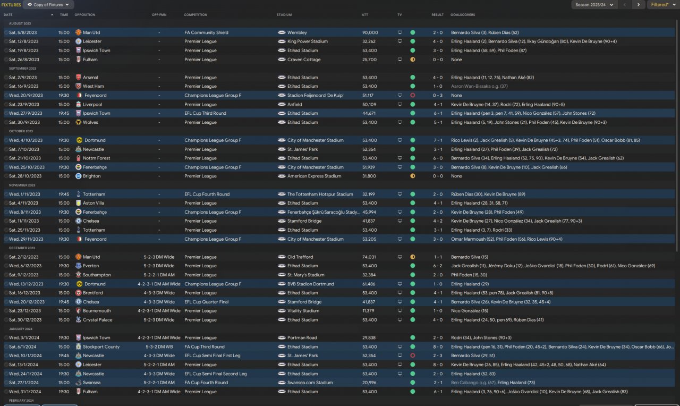Click the Aston Villa club badge

pyautogui.click(x=79, y=203)
